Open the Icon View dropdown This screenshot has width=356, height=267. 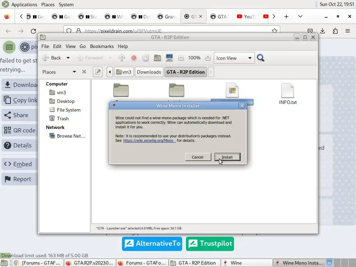coord(234,58)
